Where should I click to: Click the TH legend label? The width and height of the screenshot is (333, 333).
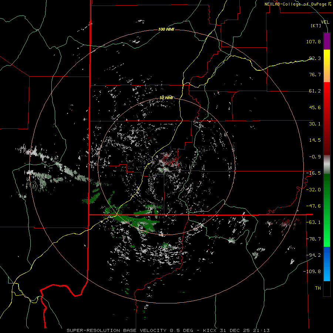(318, 288)
